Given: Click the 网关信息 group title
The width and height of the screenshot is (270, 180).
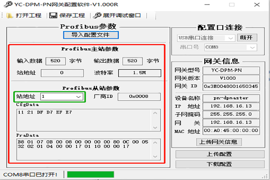Looking at the screenshot, I should [x=221, y=61].
